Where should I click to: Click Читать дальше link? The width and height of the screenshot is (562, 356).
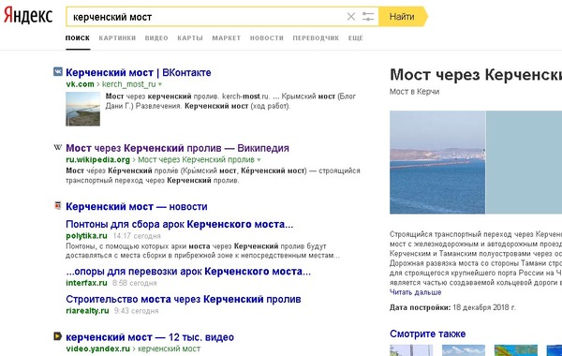coord(415,292)
